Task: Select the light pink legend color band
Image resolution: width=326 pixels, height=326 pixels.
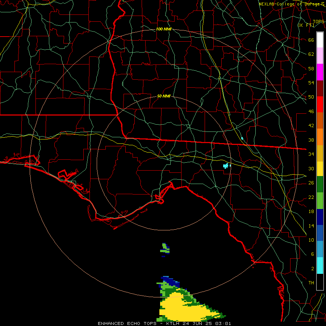Action: 320,56
